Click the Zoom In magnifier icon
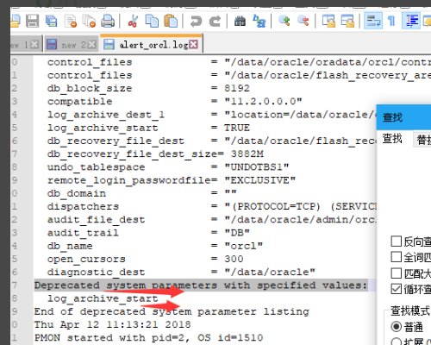Screen dimensions: 431x345 (284, 21)
